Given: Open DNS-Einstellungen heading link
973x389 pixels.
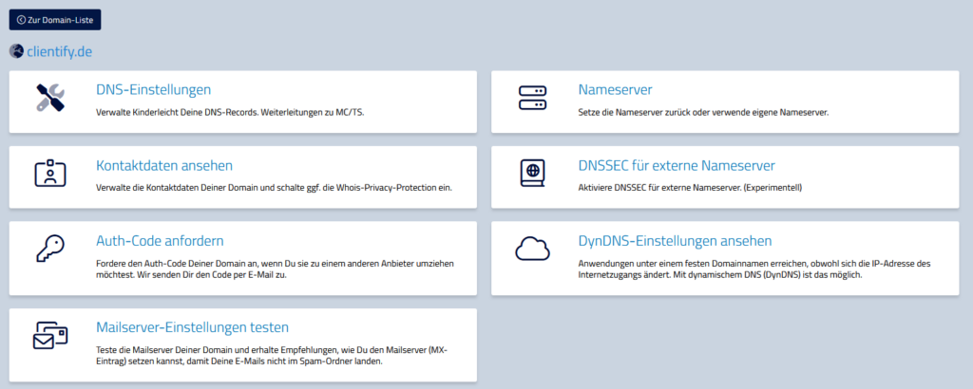Looking at the screenshot, I should click(153, 90).
